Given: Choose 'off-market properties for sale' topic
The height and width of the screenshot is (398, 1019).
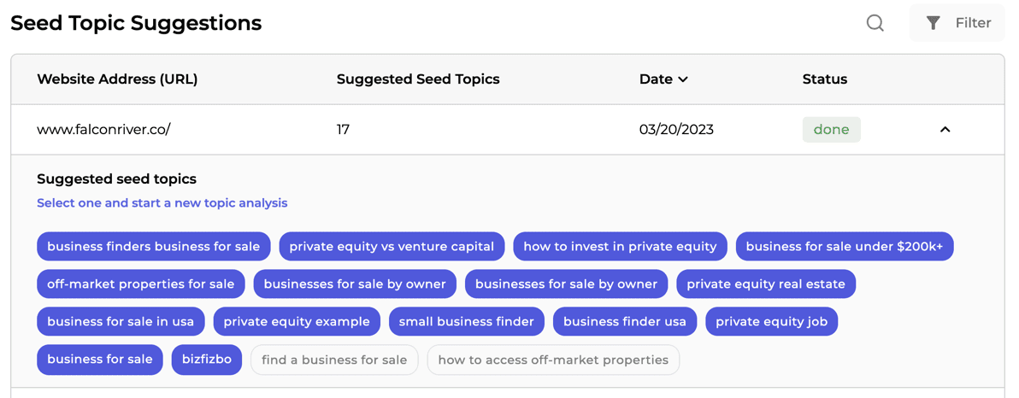Looking at the screenshot, I should (140, 284).
